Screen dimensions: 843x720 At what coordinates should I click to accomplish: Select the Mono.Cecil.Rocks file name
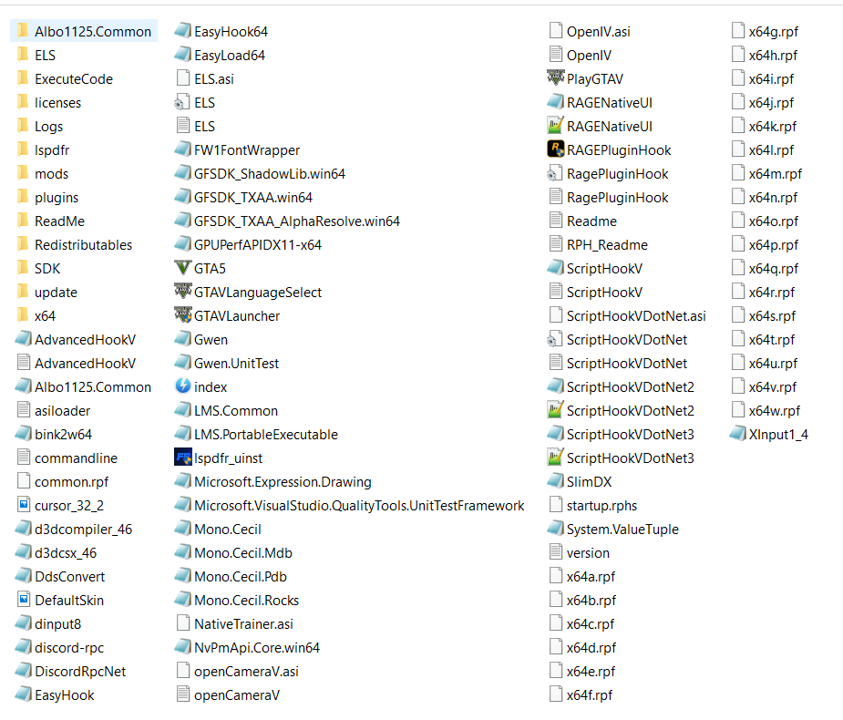click(x=246, y=600)
